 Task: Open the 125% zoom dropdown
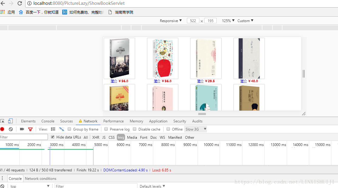tap(228, 21)
